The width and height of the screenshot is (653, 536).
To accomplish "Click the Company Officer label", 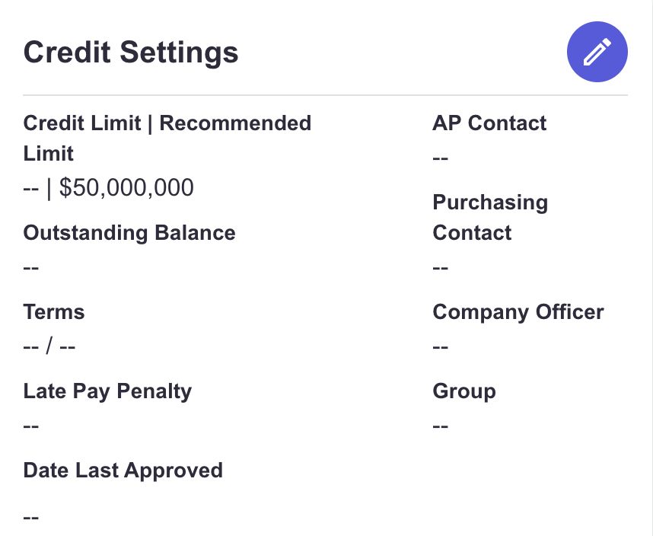I will pos(518,312).
